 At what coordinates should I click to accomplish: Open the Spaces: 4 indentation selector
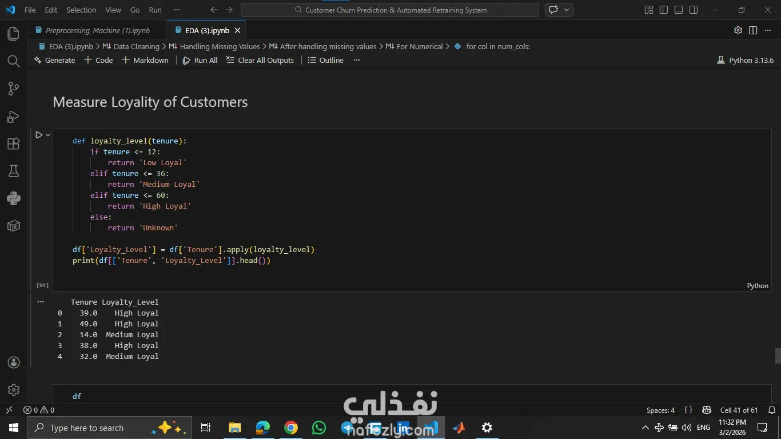[660, 410]
